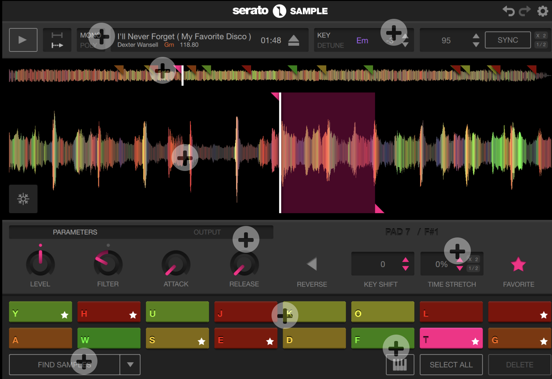Trigger the Y sample pad
552x379 pixels.
coord(41,312)
